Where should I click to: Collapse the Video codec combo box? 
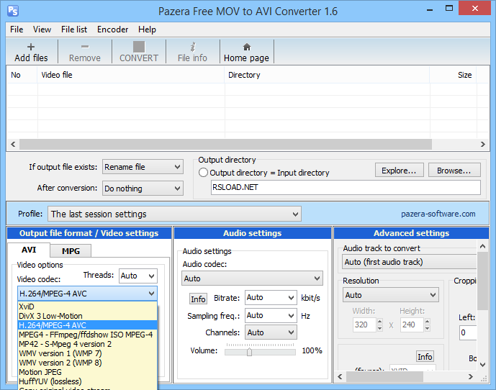pos(151,294)
